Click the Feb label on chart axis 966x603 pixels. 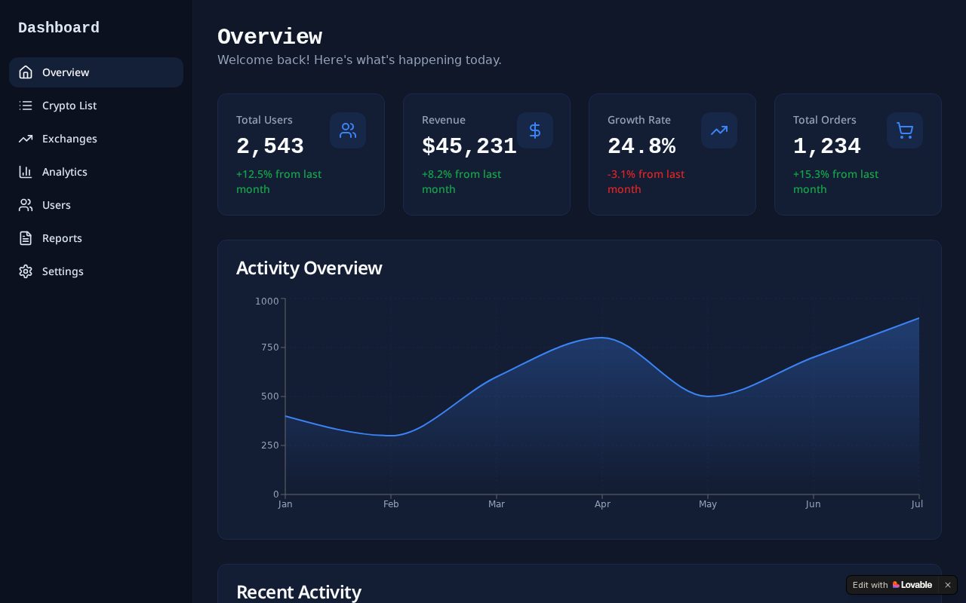click(x=391, y=504)
